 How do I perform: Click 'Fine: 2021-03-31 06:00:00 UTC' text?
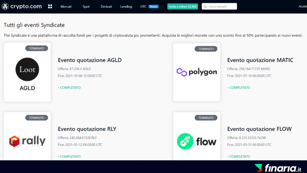click(249, 145)
